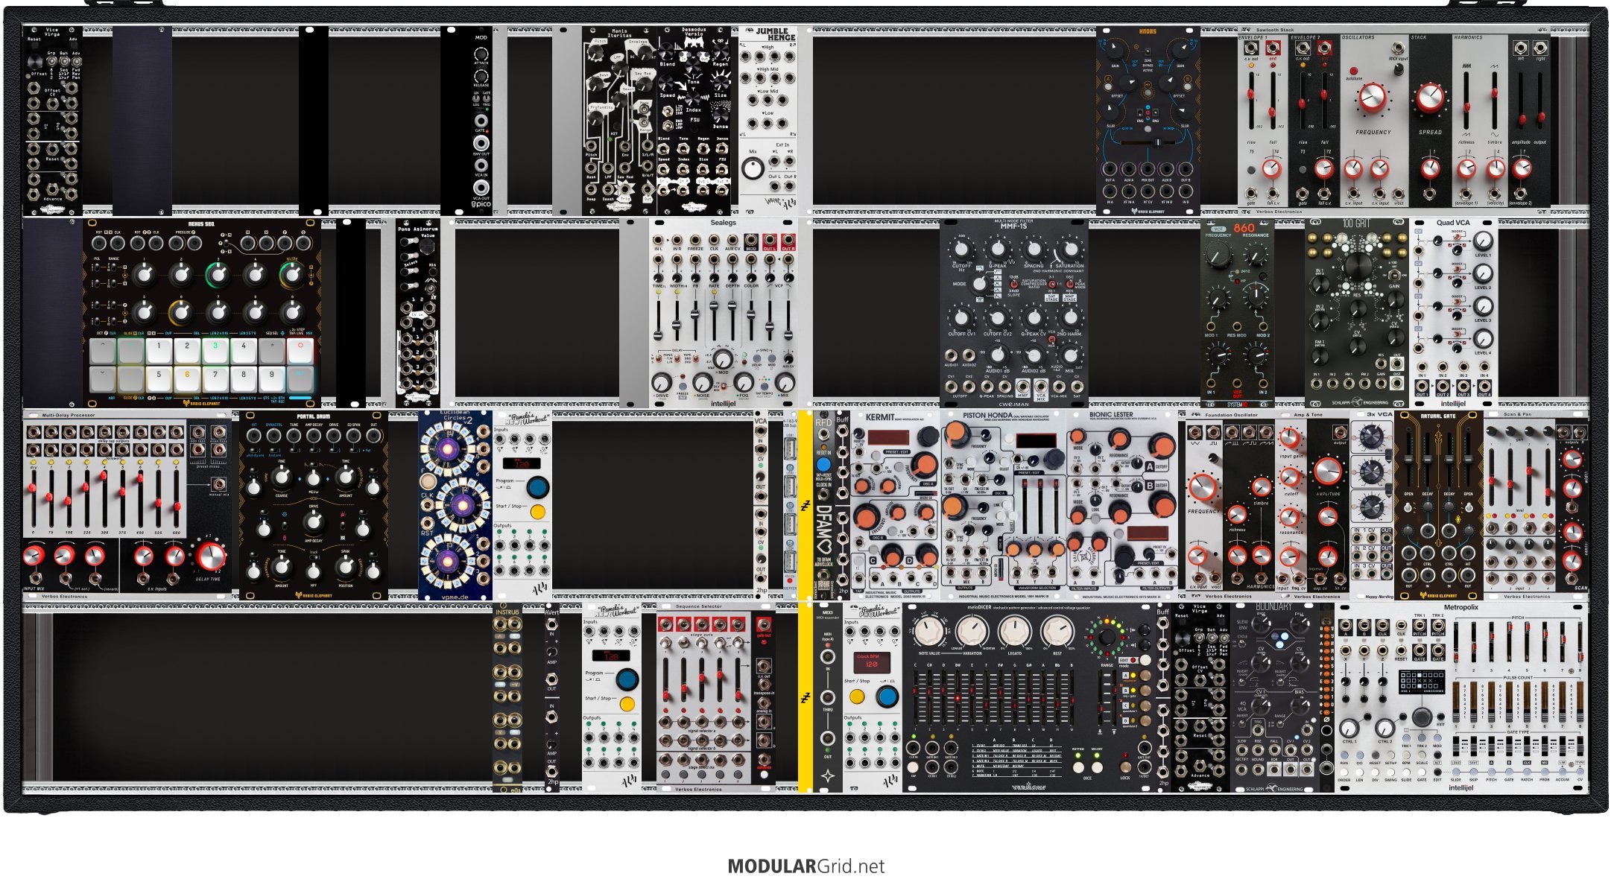The height and width of the screenshot is (882, 1614).
Task: Click the Sealegs DRIVE knob
Action: (662, 382)
